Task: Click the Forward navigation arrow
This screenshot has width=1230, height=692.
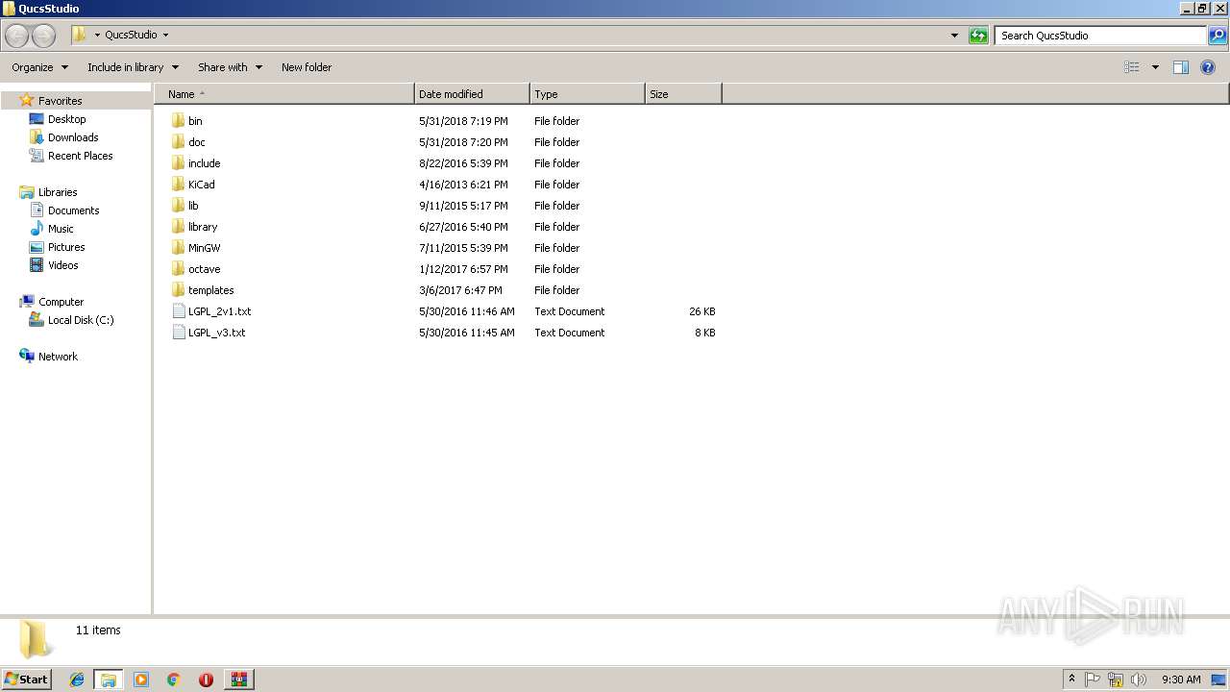Action: 43,36
